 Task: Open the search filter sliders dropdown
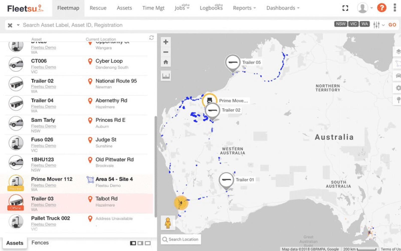click(x=379, y=25)
